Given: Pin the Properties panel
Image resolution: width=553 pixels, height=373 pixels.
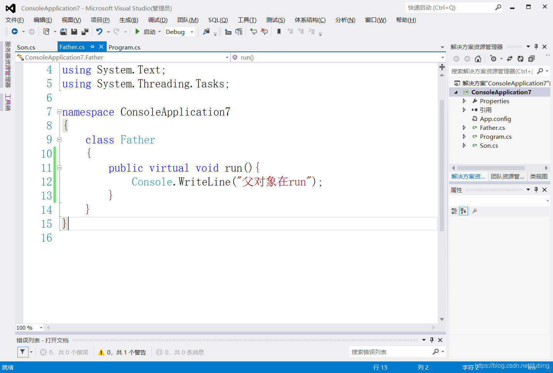Looking at the screenshot, I should coord(536,190).
